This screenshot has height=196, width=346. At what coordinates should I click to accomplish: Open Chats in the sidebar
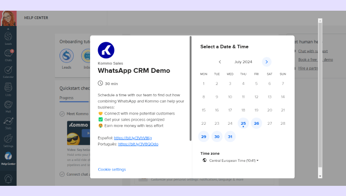(8, 55)
